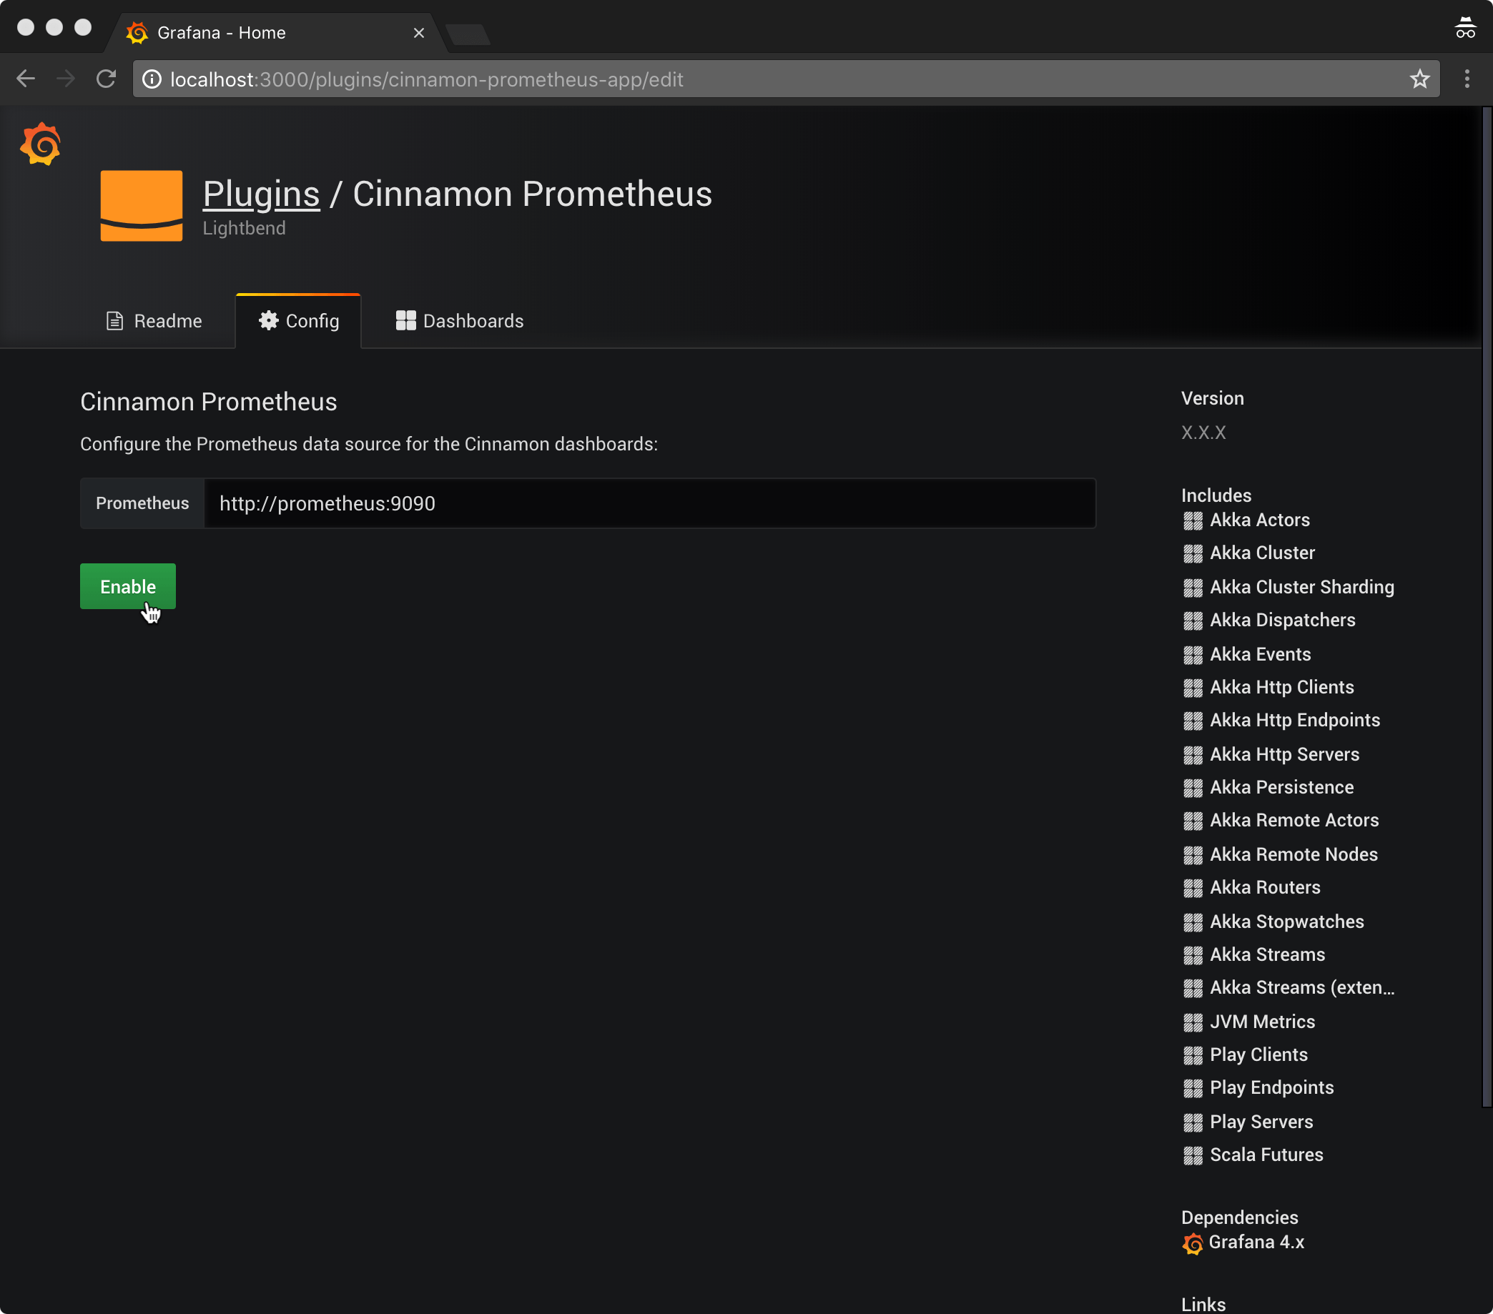Open Play Servers dashboard
Viewport: 1493px width, 1314px height.
pyautogui.click(x=1261, y=1121)
